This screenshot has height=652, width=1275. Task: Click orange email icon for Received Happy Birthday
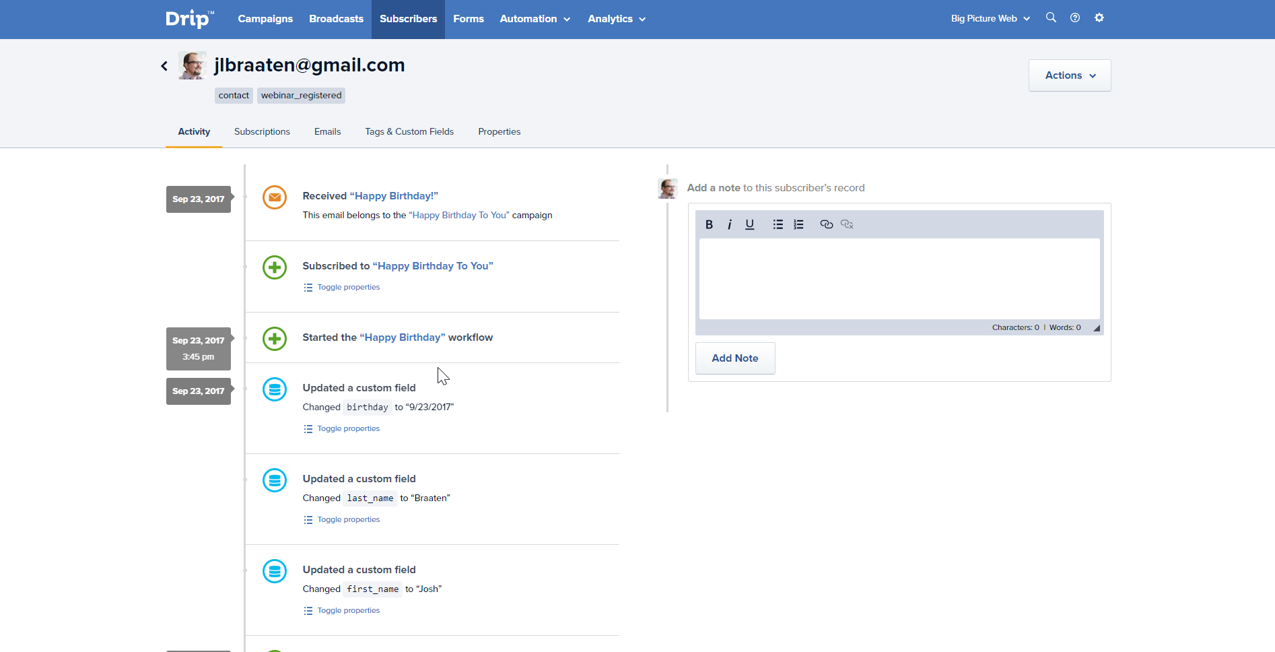pyautogui.click(x=275, y=197)
